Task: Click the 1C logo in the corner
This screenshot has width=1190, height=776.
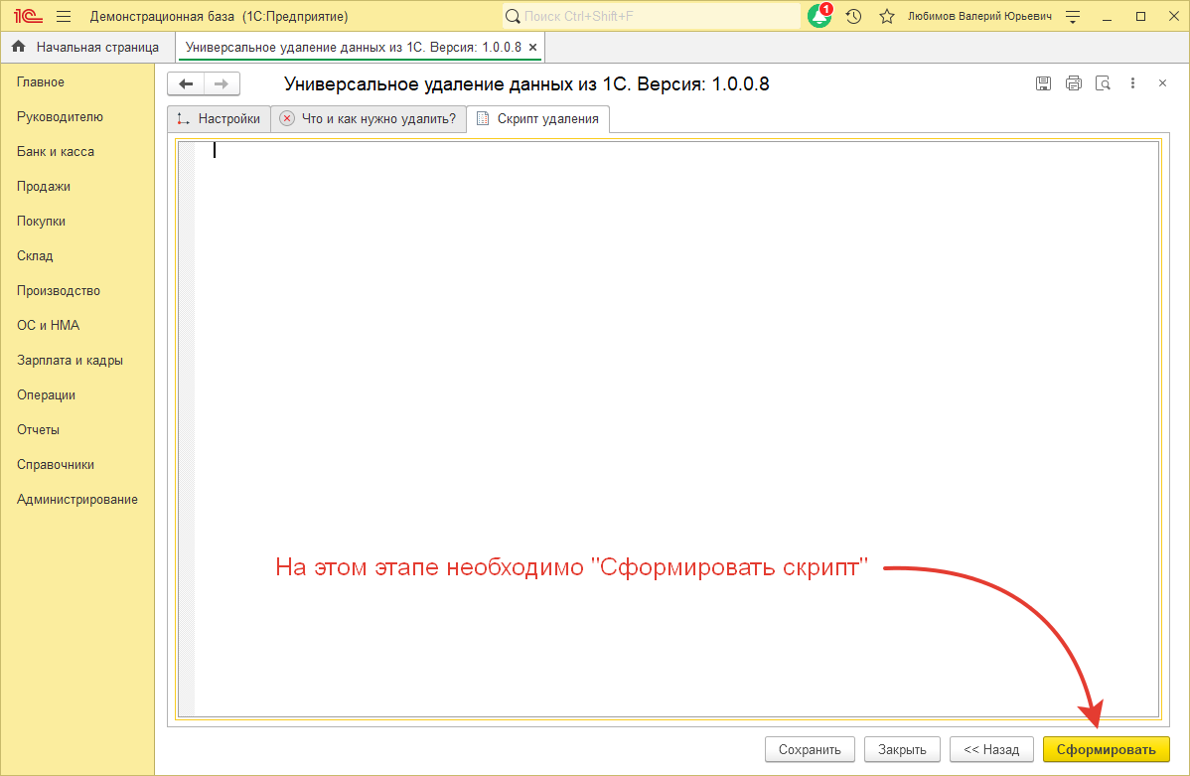Action: coord(26,16)
